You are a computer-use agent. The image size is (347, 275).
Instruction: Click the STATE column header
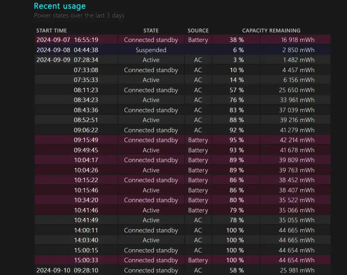coord(151,30)
